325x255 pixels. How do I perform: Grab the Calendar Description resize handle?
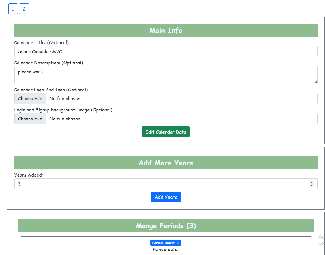[316, 82]
